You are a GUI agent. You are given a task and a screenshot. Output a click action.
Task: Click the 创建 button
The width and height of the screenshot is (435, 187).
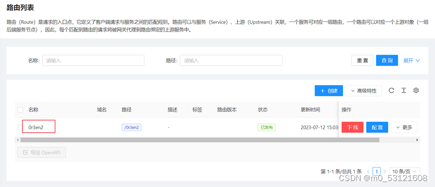point(329,91)
